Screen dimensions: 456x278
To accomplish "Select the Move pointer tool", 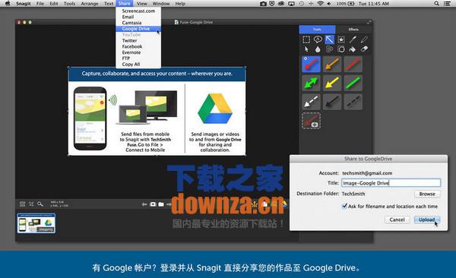I will pyautogui.click(x=306, y=49).
